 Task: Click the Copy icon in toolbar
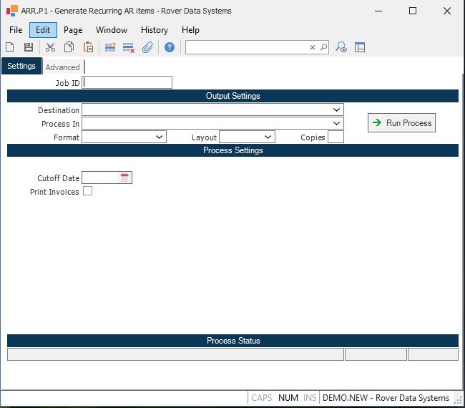[x=69, y=47]
